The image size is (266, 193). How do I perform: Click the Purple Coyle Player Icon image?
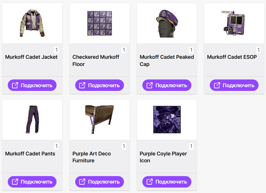pos(167,120)
